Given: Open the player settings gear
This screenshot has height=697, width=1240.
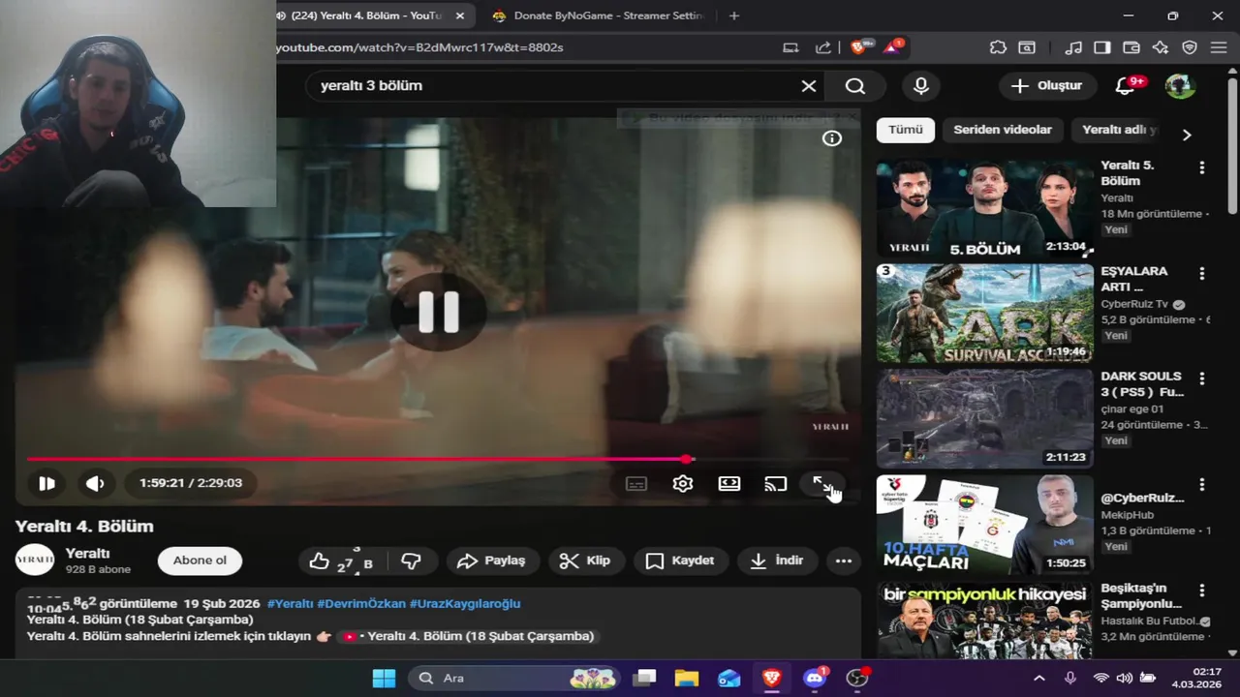Looking at the screenshot, I should coord(683,484).
